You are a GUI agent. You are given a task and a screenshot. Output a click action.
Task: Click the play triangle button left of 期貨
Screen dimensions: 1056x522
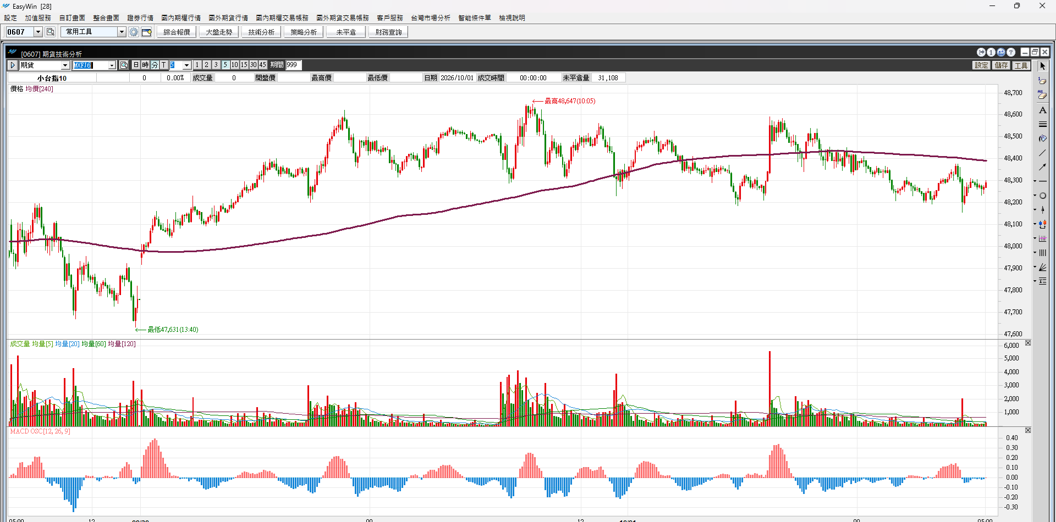click(x=13, y=65)
